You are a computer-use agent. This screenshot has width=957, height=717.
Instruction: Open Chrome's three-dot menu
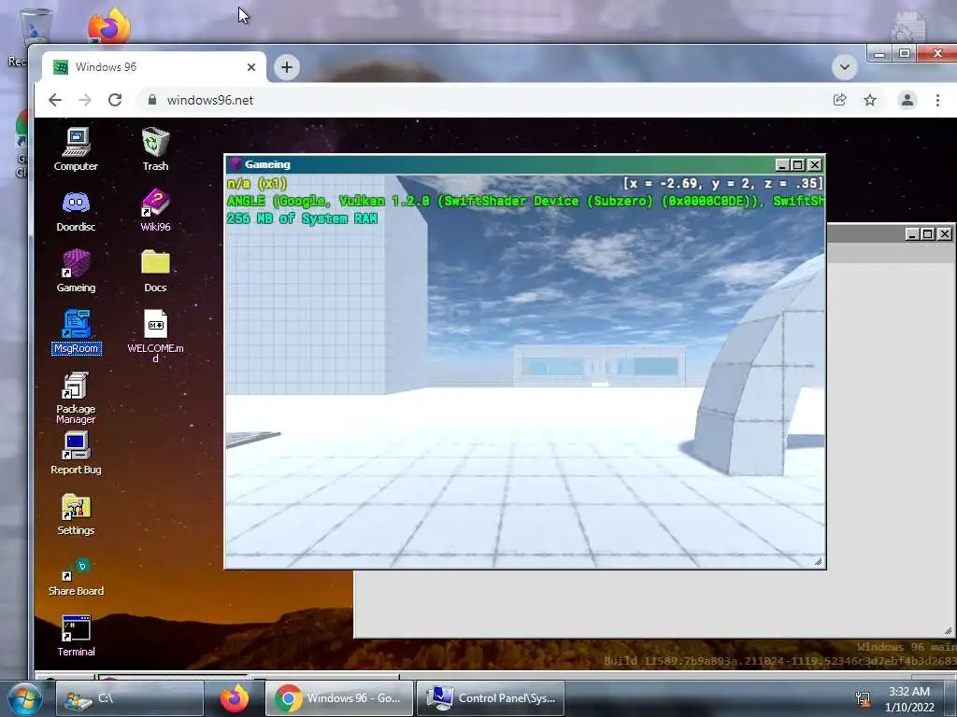937,100
